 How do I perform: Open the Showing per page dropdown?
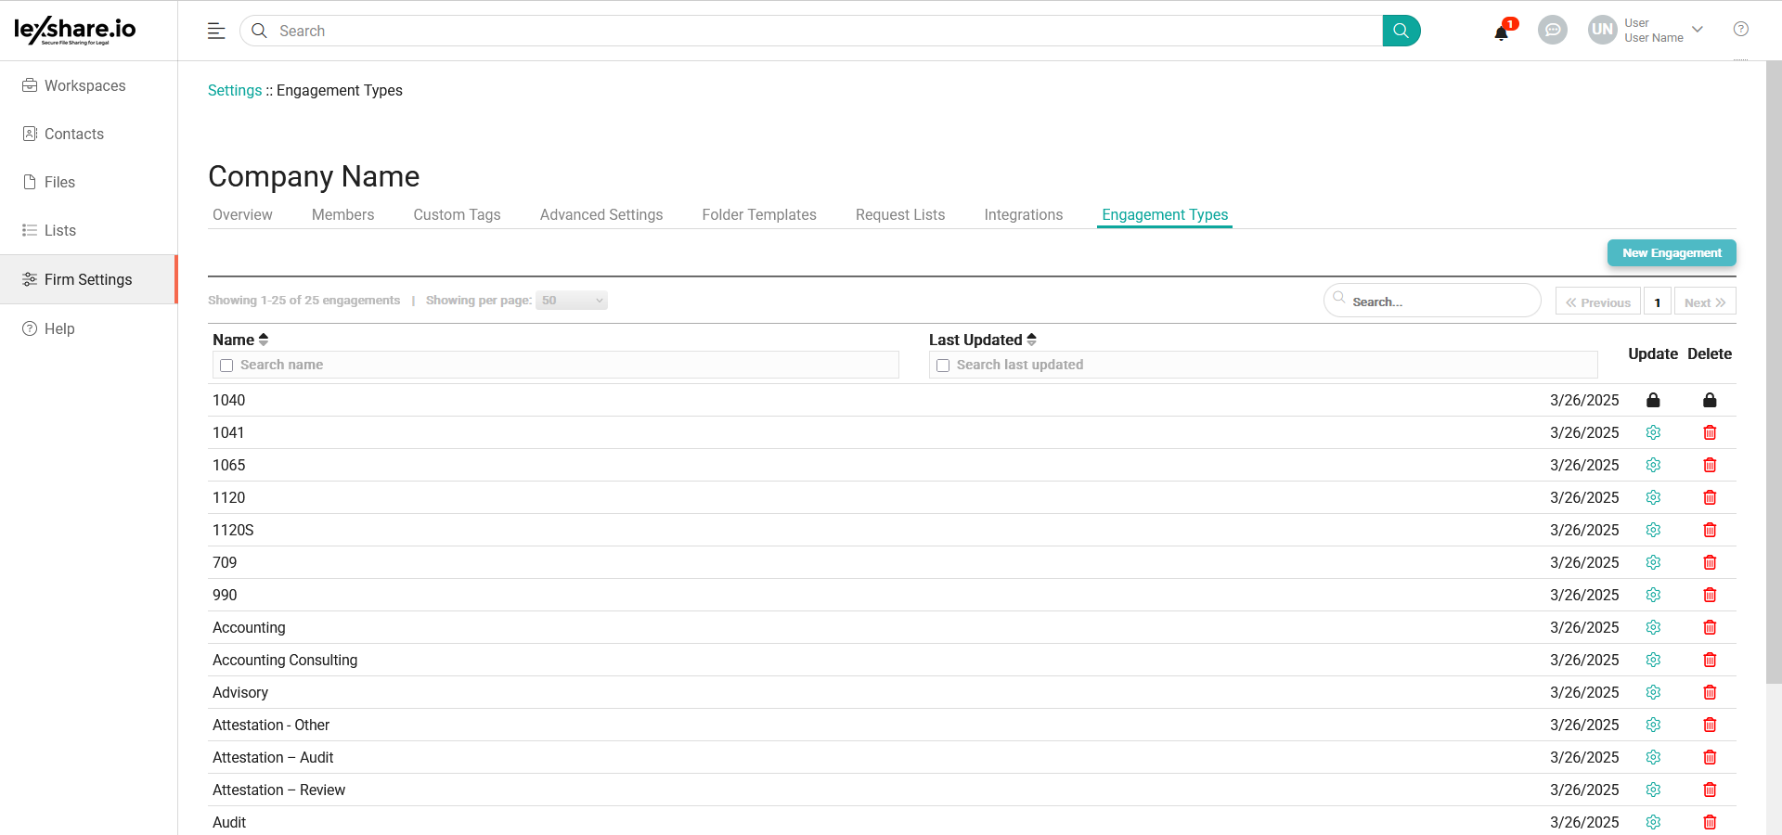tap(571, 301)
